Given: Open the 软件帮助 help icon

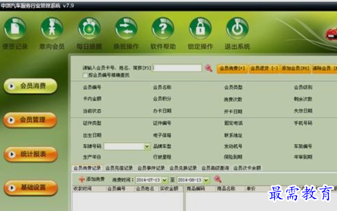Looking at the screenshot, I should (163, 29).
